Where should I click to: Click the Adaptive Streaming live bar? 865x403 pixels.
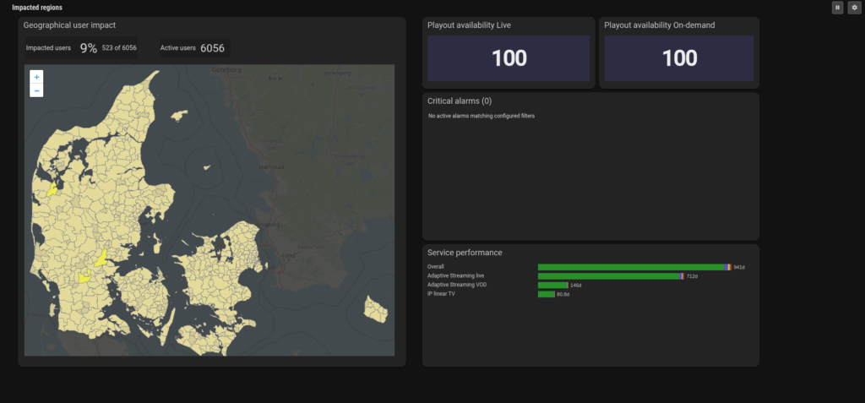pos(608,276)
